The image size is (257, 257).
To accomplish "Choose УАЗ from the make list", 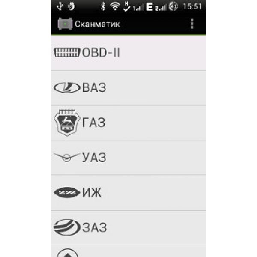I will point(128,158).
